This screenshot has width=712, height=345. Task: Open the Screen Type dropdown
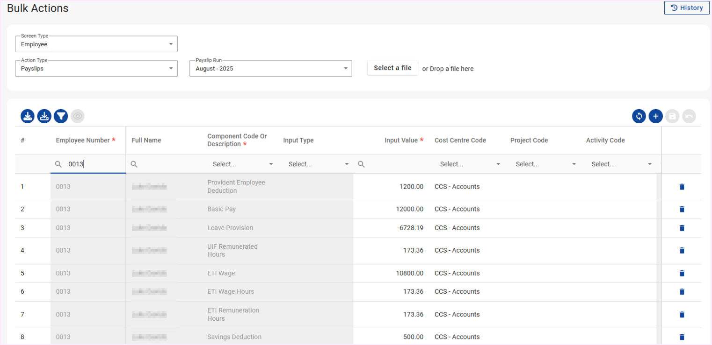click(x=96, y=44)
